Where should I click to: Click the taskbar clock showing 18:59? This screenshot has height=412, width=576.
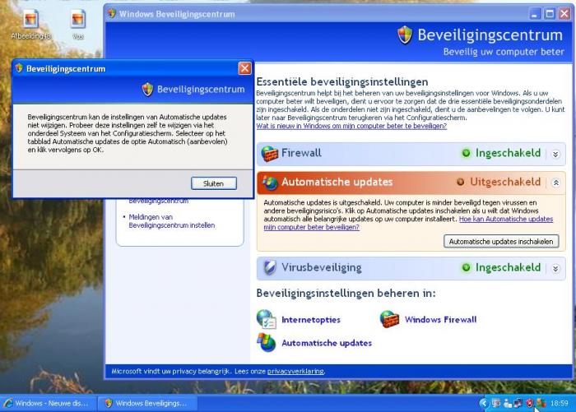559,404
